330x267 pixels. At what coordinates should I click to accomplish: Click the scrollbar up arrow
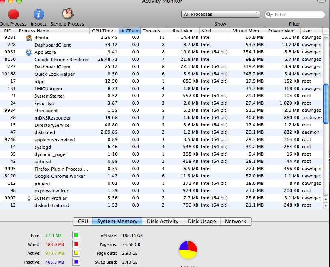[326, 199]
